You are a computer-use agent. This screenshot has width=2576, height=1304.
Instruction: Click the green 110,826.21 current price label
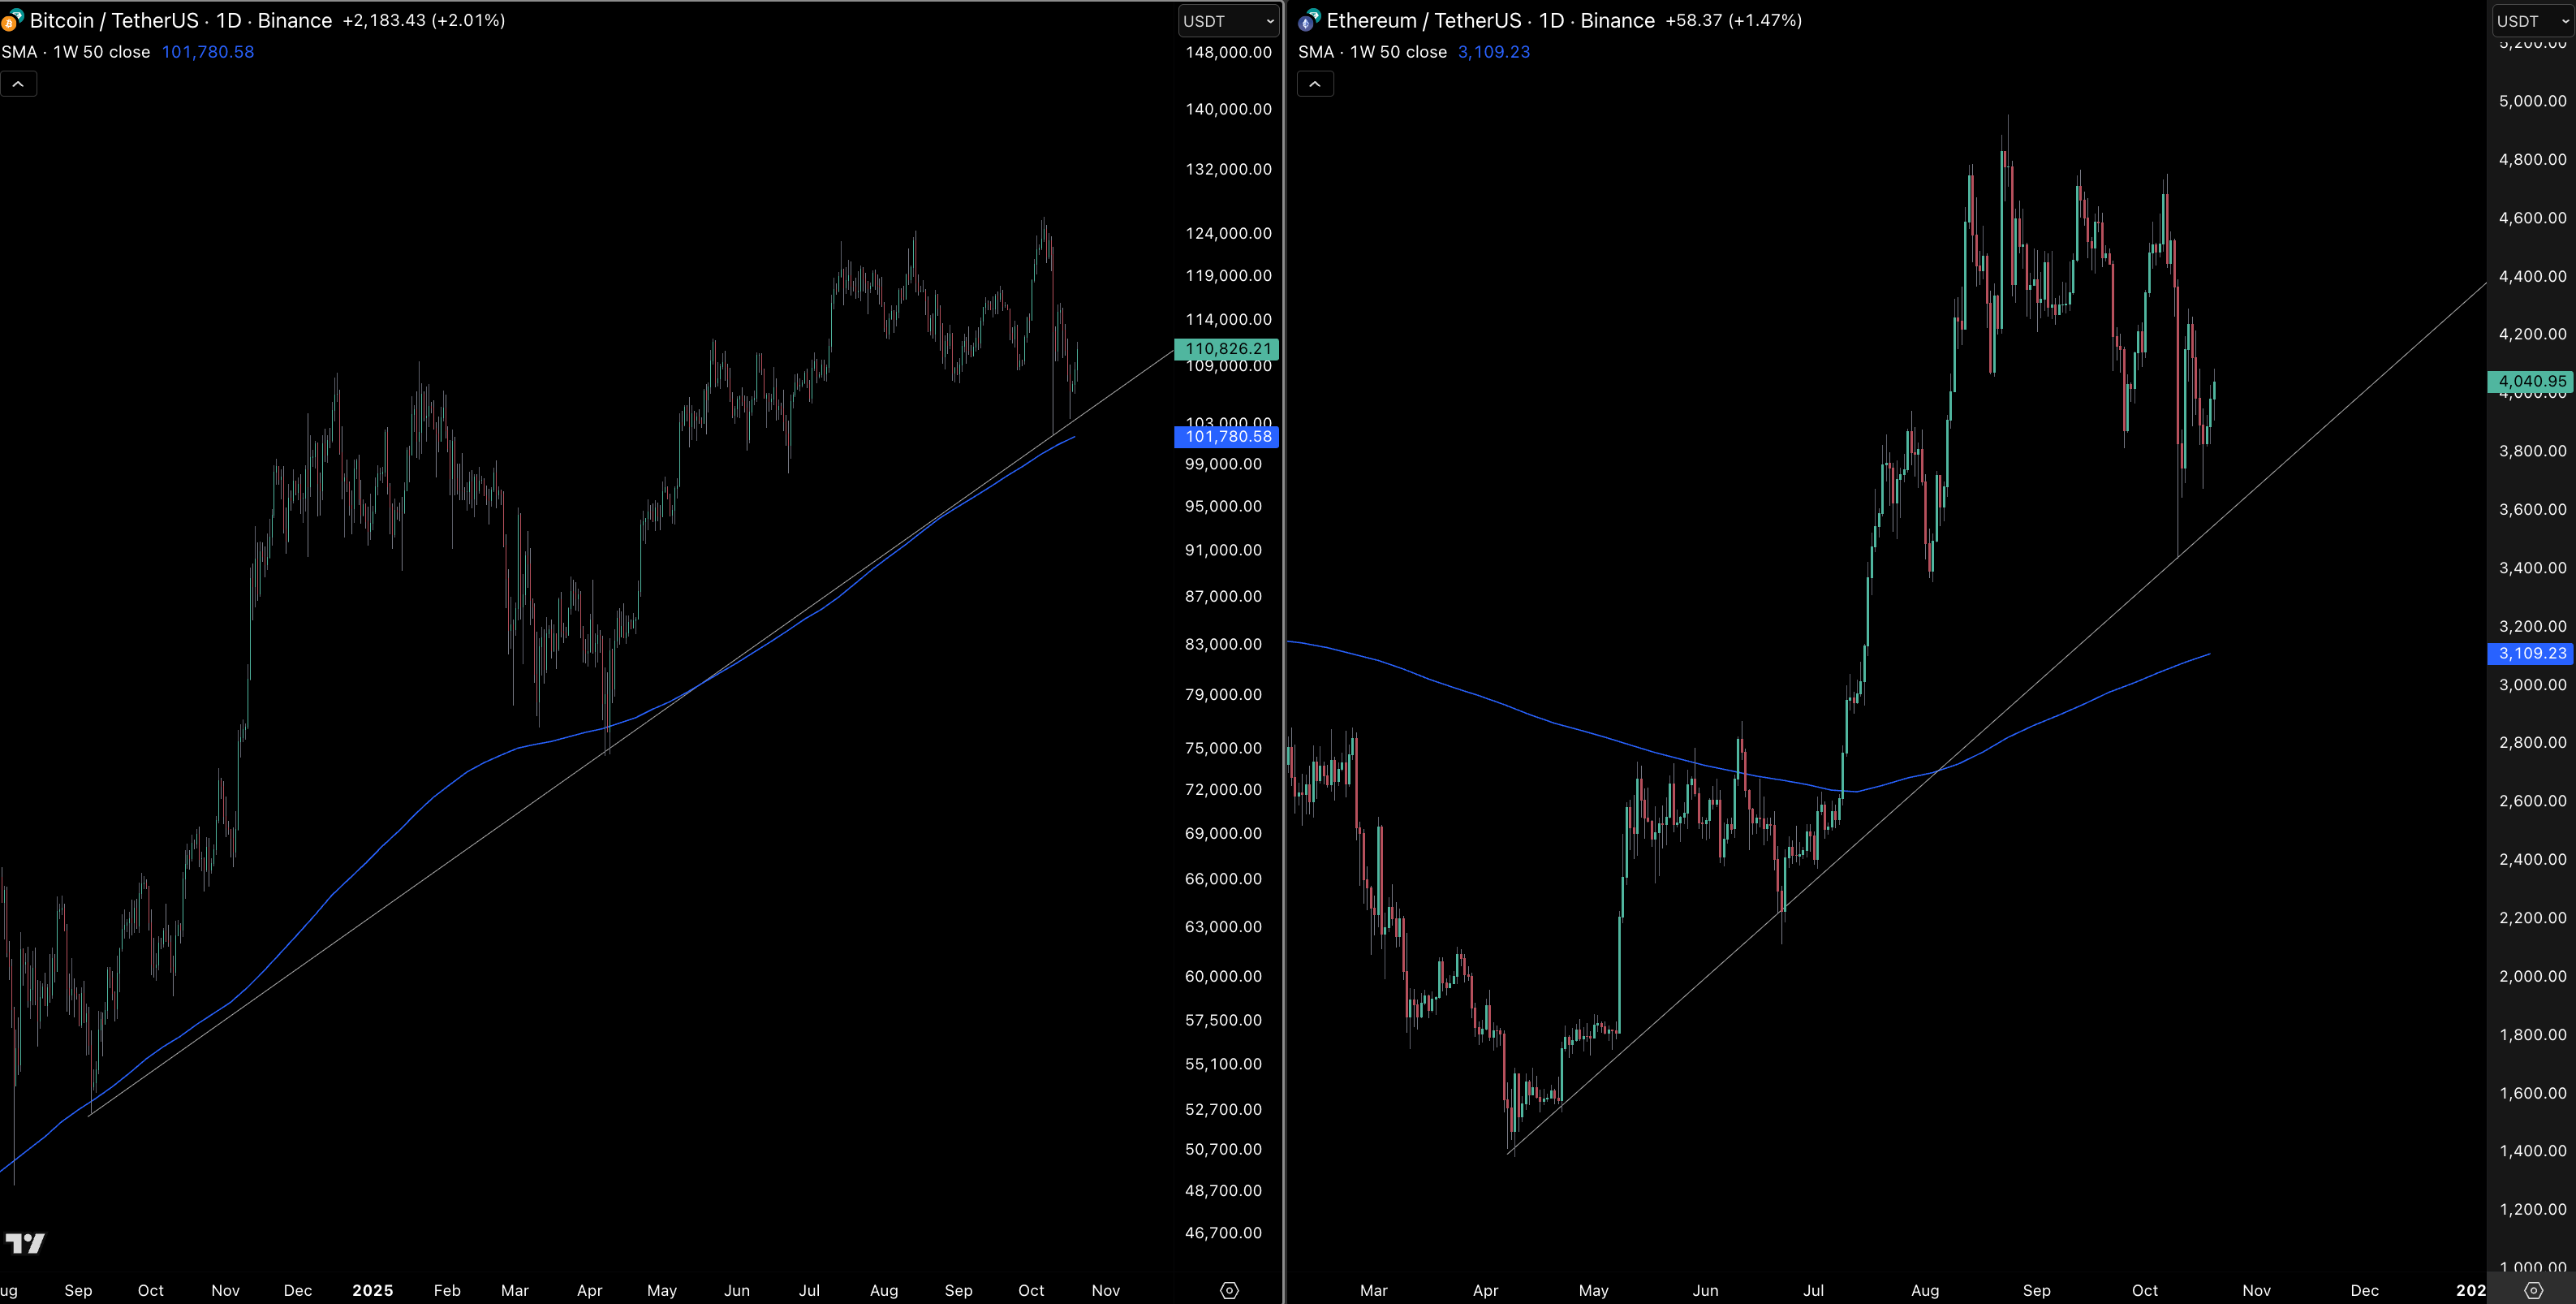click(x=1227, y=348)
